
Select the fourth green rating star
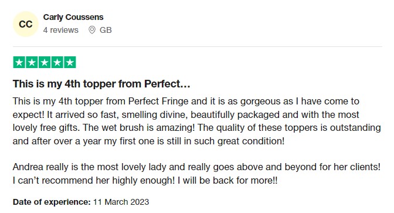tap(57, 62)
